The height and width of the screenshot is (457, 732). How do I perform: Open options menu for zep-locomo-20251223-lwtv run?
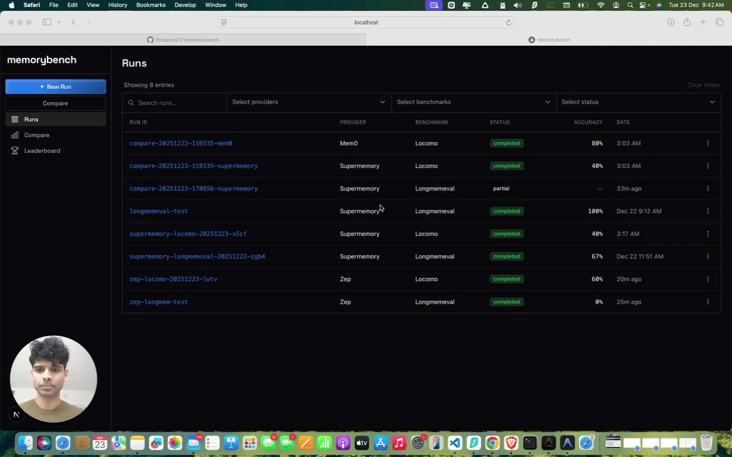tap(708, 279)
